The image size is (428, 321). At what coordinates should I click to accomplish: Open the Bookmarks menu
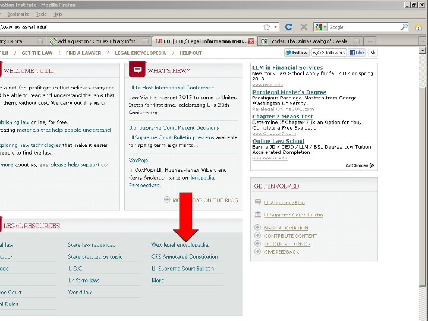point(18,14)
